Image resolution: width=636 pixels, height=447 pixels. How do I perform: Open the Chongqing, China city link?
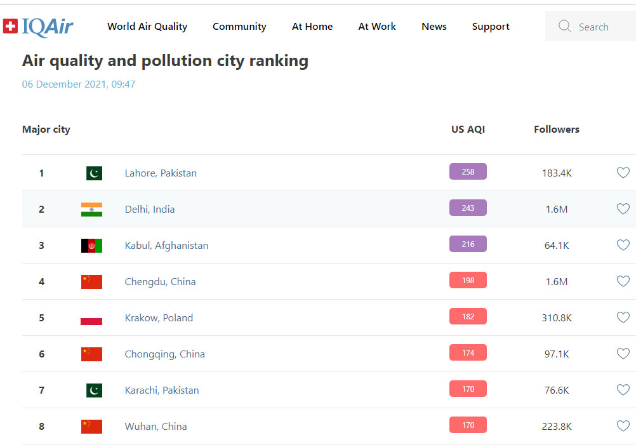164,354
